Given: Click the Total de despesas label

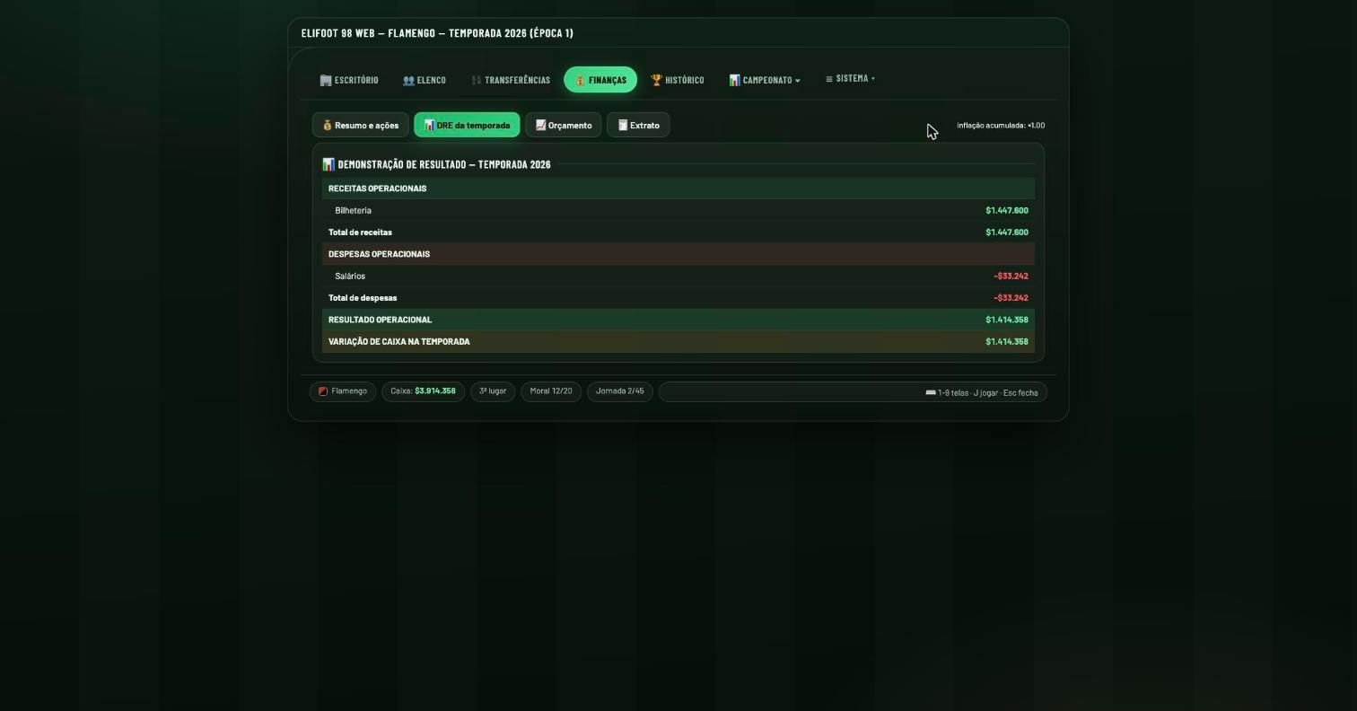Looking at the screenshot, I should click(363, 298).
